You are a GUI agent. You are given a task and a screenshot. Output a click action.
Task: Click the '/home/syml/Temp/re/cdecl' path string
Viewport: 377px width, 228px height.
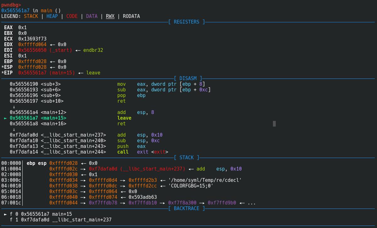pyautogui.click(x=205, y=180)
